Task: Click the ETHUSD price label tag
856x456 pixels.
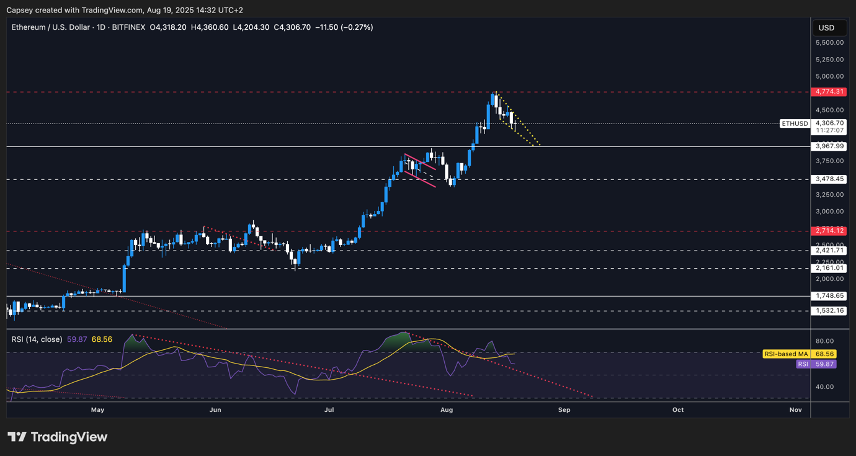Action: [795, 123]
